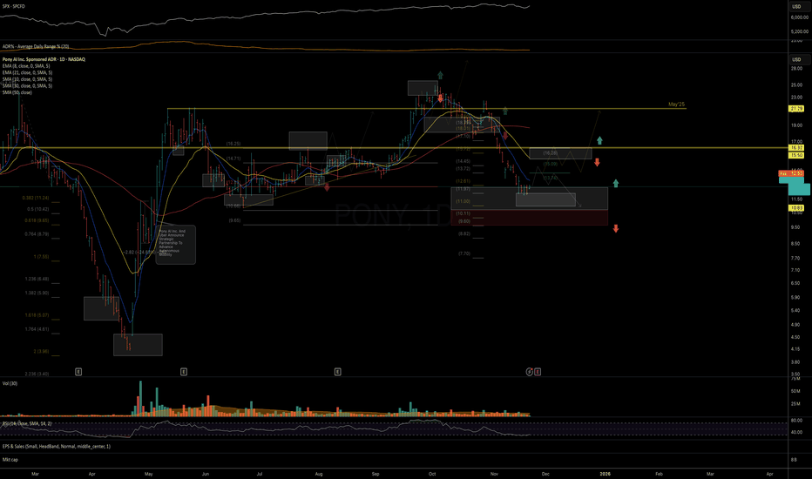Select the lowest red down arrow near 9.50

pyautogui.click(x=615, y=229)
